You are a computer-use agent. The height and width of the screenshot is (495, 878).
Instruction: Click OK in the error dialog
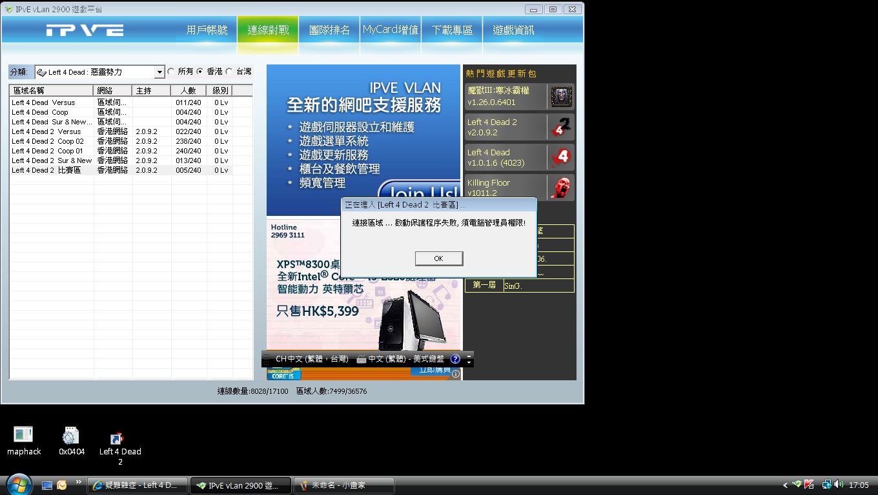438,258
